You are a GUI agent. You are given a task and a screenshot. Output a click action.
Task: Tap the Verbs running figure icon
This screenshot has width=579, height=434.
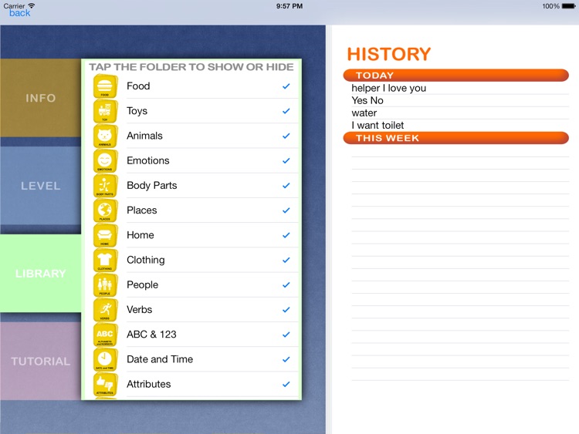point(105,310)
